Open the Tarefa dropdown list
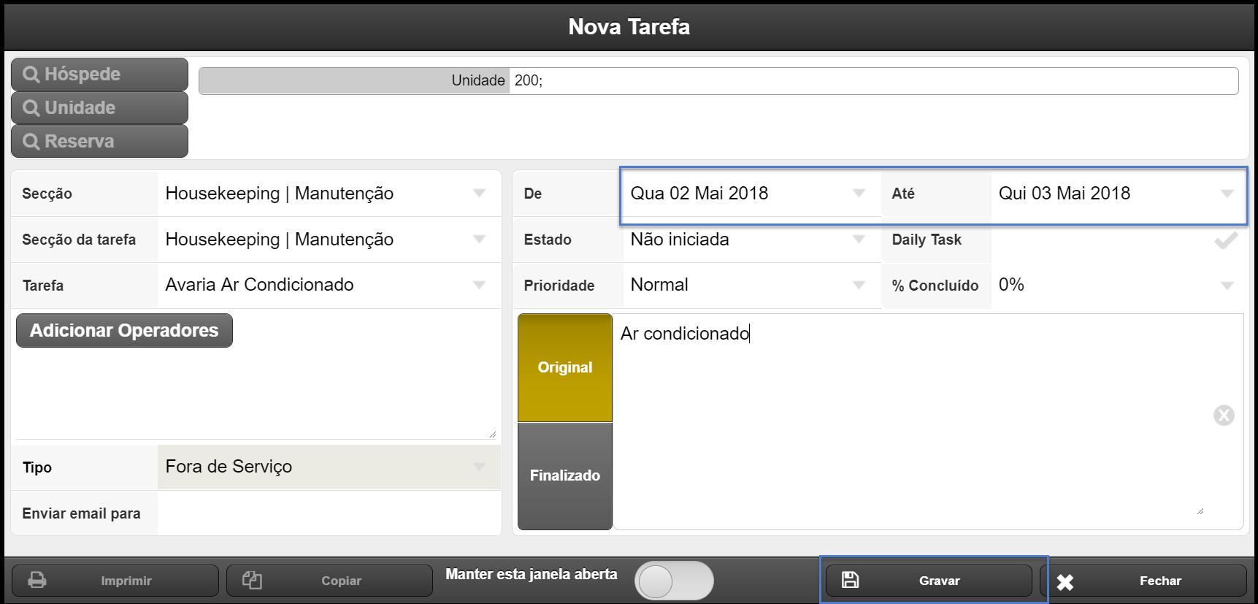1258x604 pixels. coord(327,285)
